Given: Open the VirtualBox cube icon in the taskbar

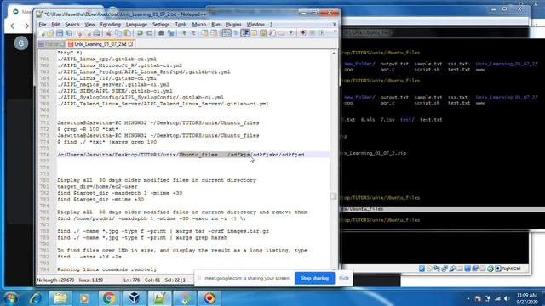Looking at the screenshot, I should coord(135,298).
